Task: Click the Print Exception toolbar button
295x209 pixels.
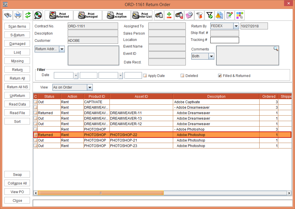Action: click(x=116, y=15)
